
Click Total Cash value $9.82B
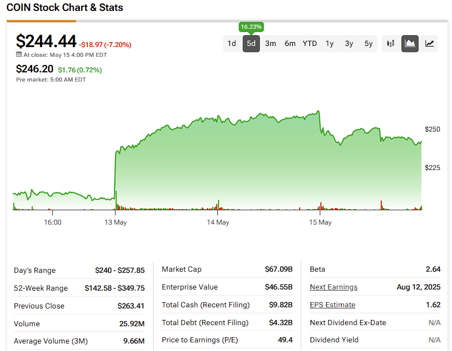click(x=281, y=304)
